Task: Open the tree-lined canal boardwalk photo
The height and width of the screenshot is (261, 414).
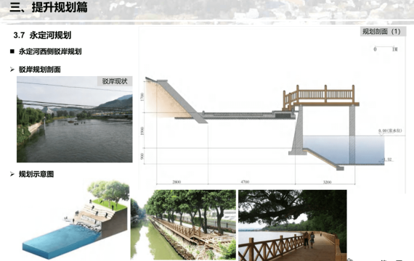Action: pyautogui.click(x=183, y=225)
